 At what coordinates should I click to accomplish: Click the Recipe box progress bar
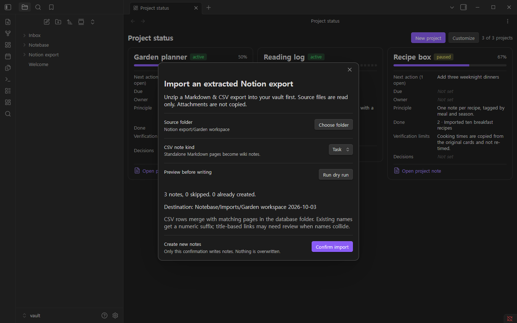[x=450, y=65]
